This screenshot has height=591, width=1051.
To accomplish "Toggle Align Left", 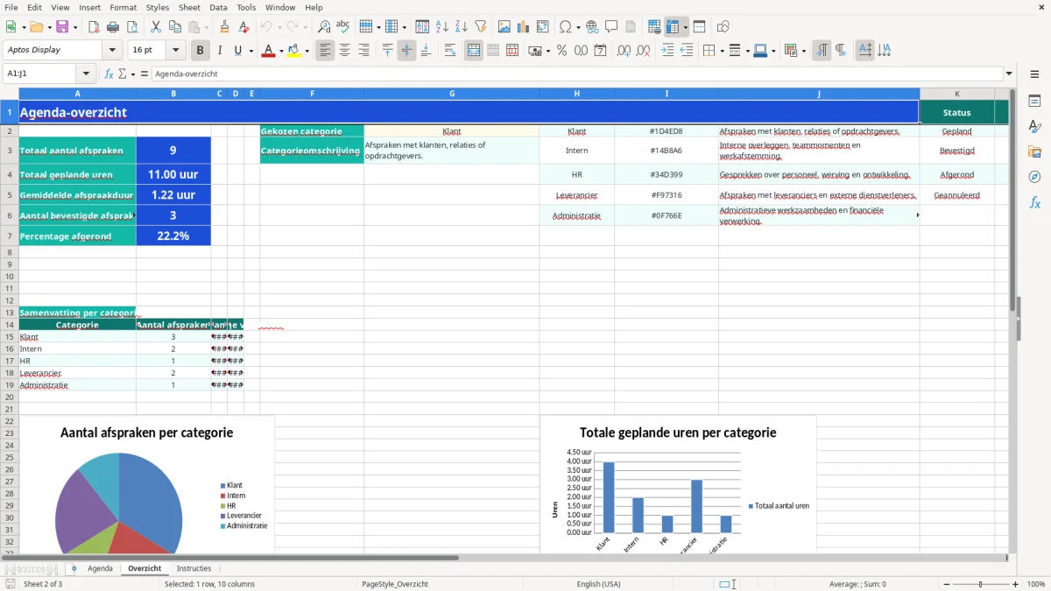I will (325, 51).
